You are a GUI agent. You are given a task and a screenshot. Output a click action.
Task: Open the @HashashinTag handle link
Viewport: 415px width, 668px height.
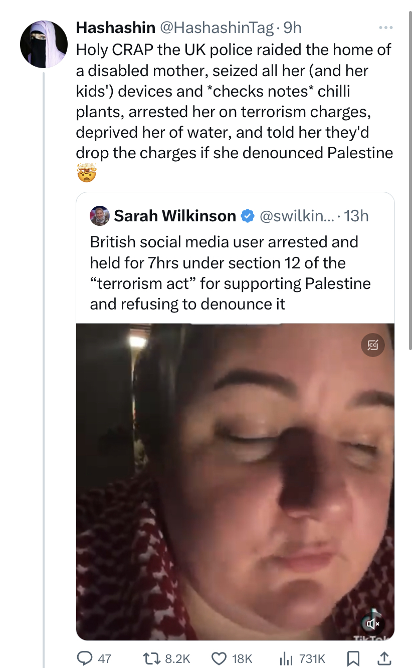[216, 28]
